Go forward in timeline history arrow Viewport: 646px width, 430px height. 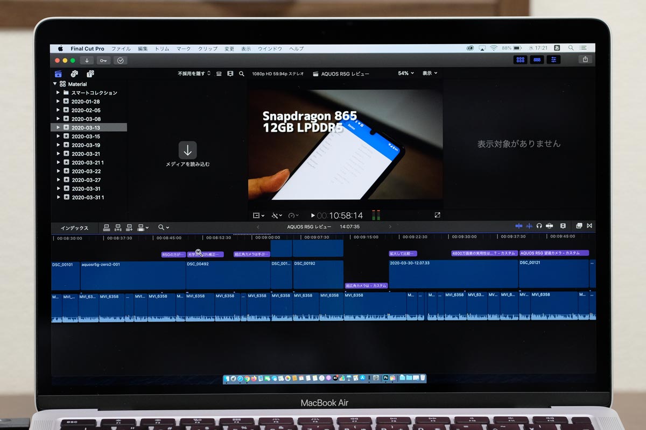pos(390,227)
